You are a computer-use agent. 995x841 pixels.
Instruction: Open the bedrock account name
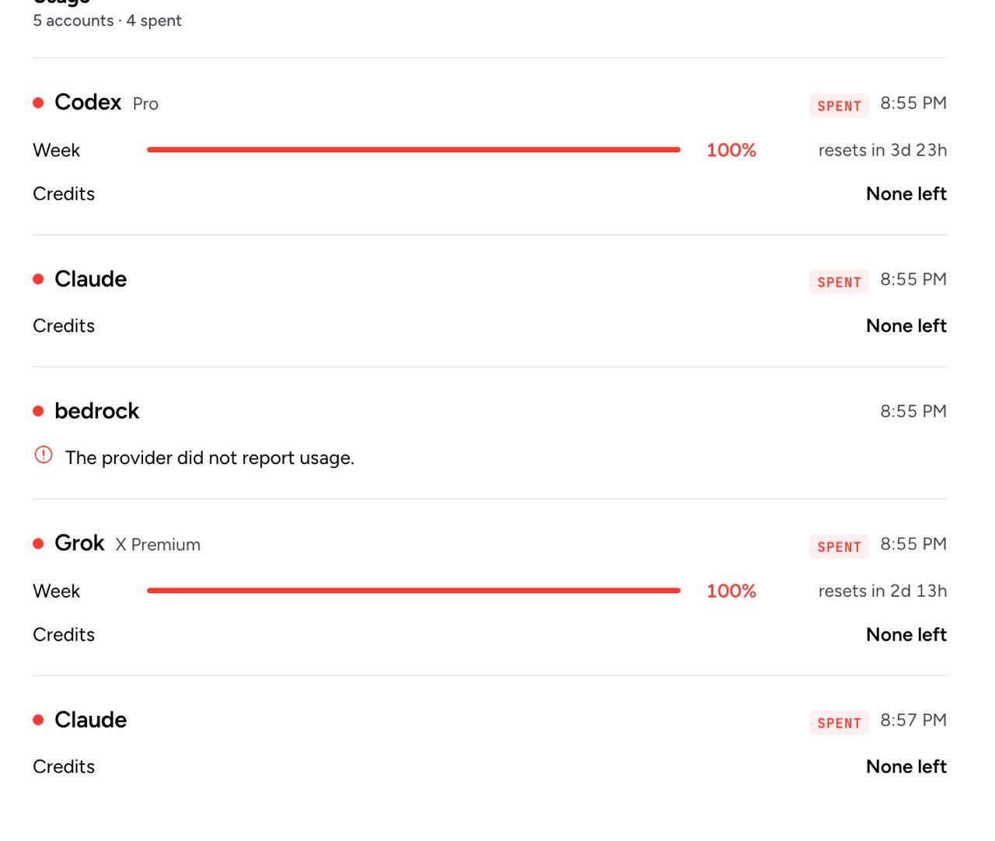(96, 411)
